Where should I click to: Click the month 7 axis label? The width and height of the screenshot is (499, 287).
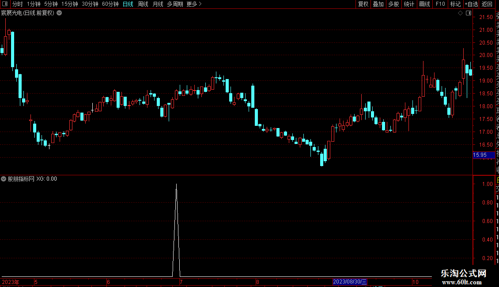point(181,282)
